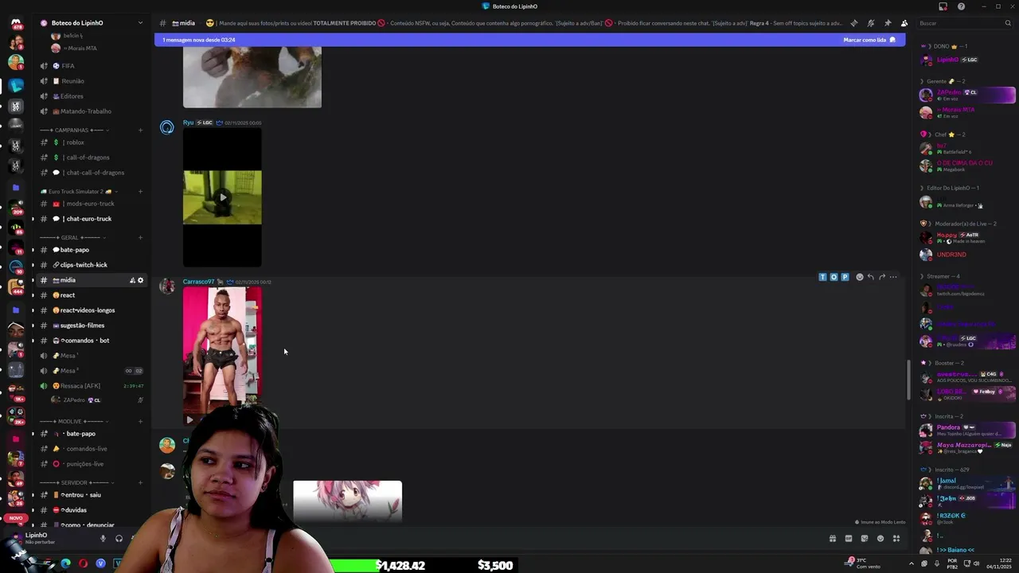1019x573 pixels.
Task: Join the Ressaca [AFK] voice channel
Action: 92,386
